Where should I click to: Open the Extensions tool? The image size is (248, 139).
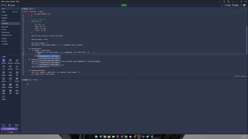point(3,80)
